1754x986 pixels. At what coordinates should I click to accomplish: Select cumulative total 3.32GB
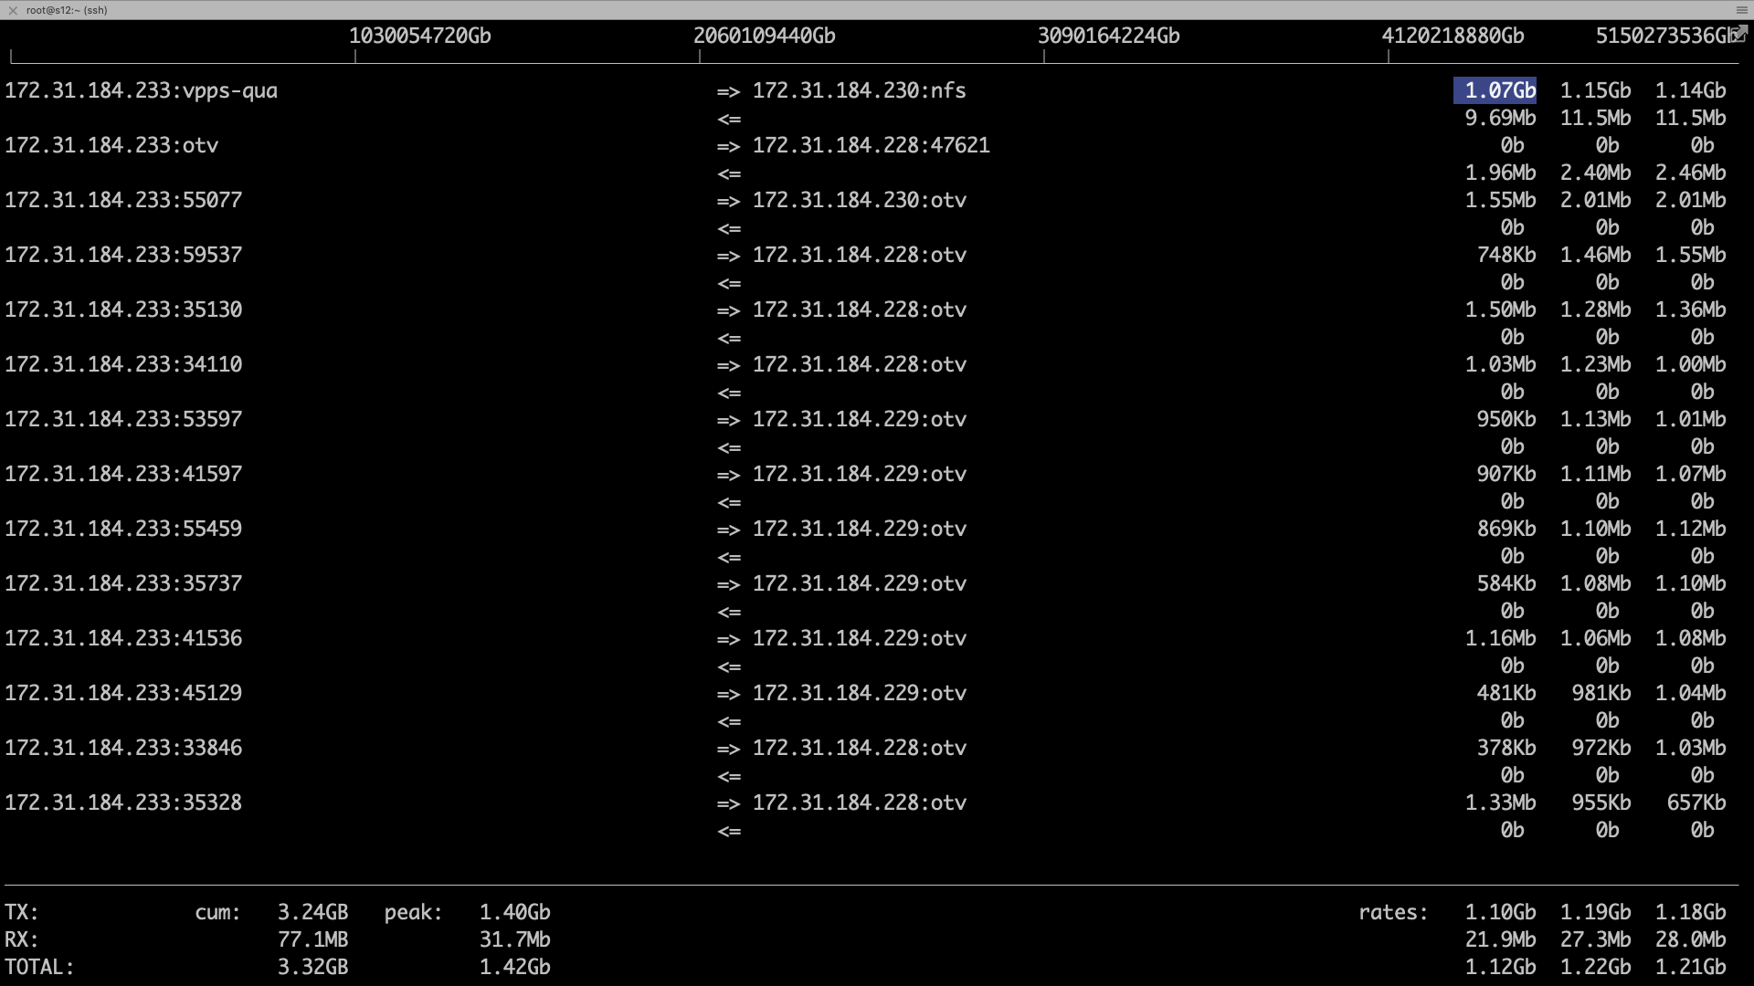click(x=313, y=967)
